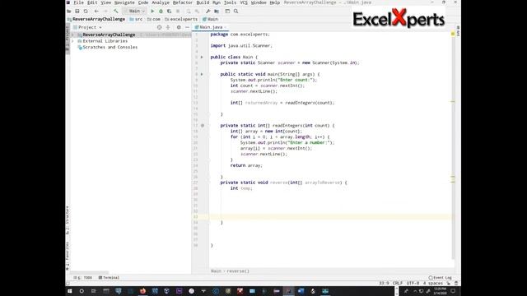
Task: Open the Analyze menu
Action: 161,2
